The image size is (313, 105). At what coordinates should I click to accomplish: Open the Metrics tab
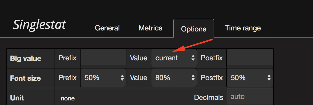click(x=150, y=28)
